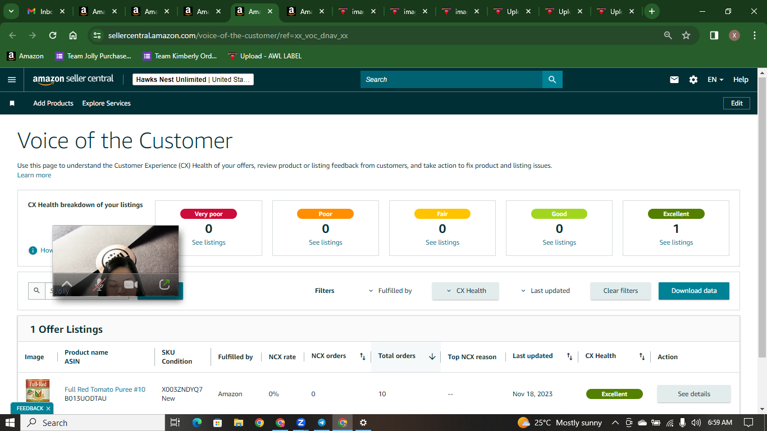Image resolution: width=767 pixels, height=431 pixels.
Task: Click the Seller Central search field
Action: pos(451,80)
